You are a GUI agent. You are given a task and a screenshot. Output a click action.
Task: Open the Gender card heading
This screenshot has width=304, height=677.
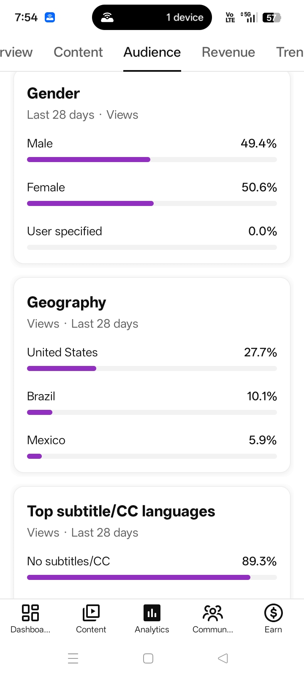[x=53, y=93]
